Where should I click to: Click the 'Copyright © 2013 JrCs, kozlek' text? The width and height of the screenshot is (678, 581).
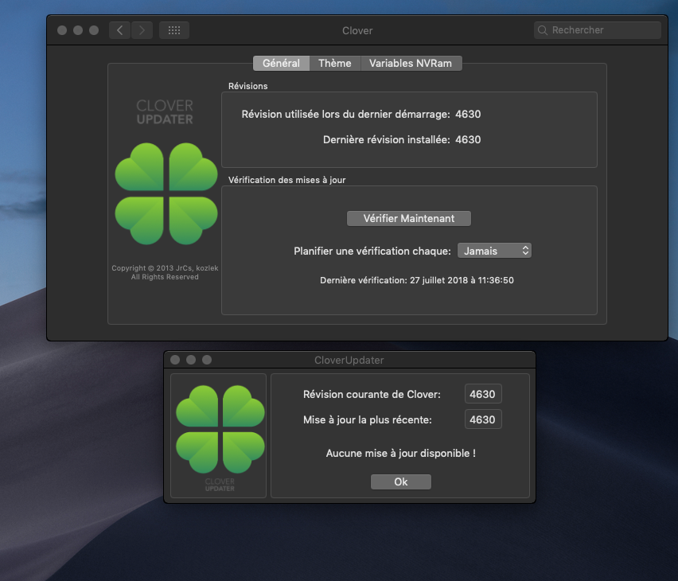tap(165, 268)
